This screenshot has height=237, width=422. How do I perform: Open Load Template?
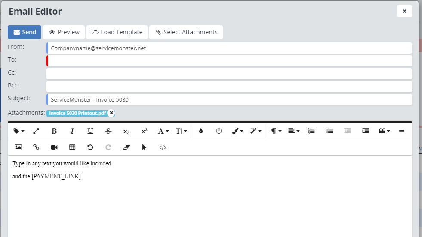pos(117,32)
